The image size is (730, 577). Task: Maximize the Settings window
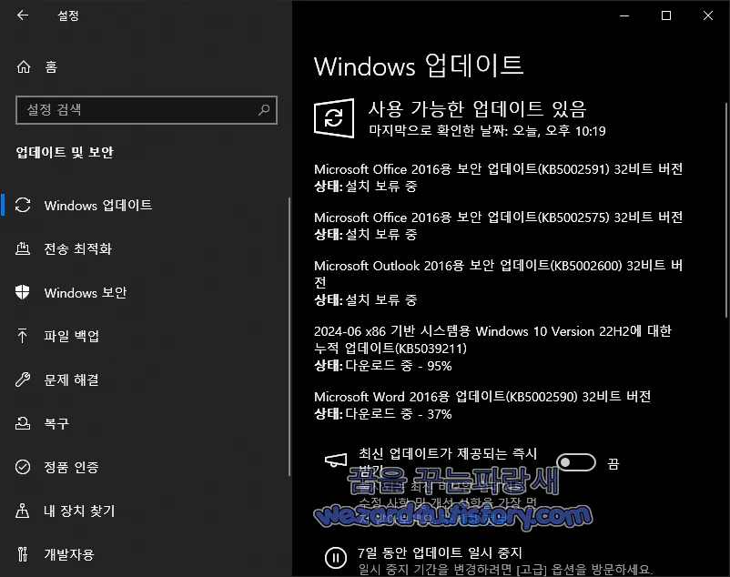click(x=666, y=15)
